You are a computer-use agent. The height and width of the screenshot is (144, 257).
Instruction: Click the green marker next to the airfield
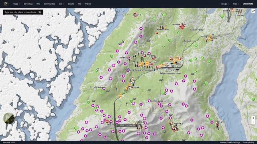point(222,16)
